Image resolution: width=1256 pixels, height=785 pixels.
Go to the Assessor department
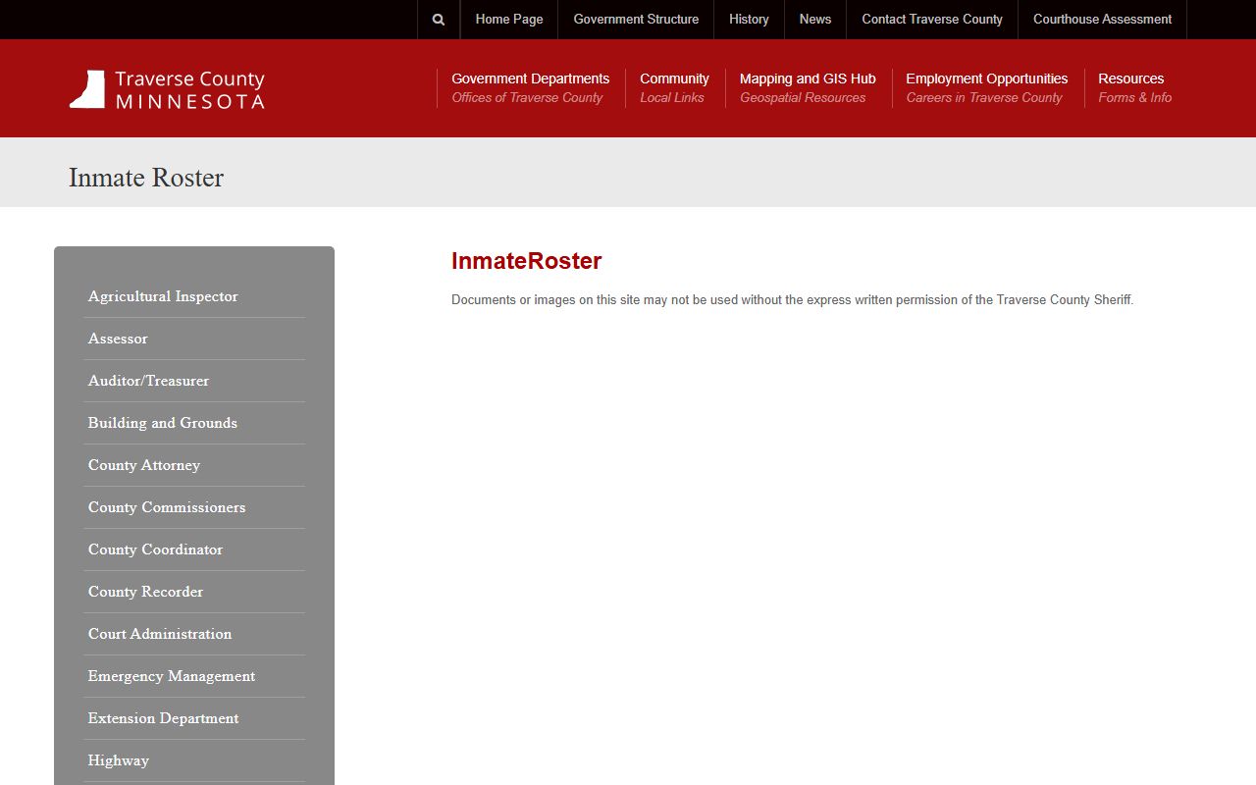(118, 339)
